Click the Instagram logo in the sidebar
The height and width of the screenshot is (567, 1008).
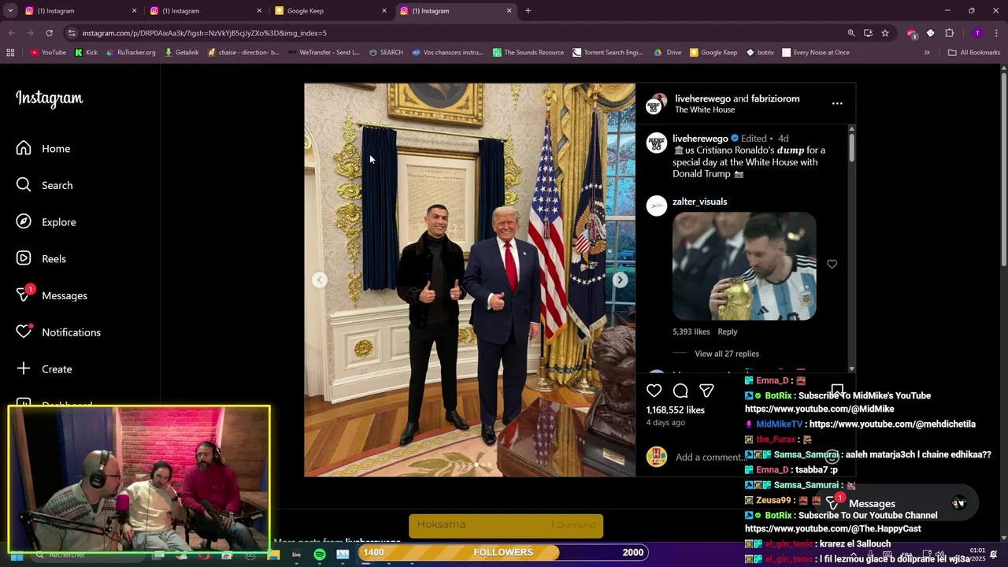point(49,98)
